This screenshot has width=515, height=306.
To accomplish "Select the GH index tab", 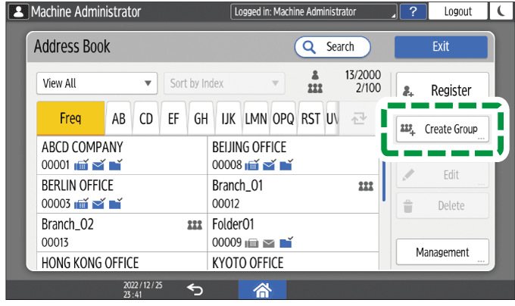I will 201,118.
